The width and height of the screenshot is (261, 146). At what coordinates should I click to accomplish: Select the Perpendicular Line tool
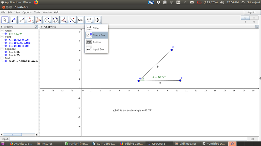pos(30,20)
